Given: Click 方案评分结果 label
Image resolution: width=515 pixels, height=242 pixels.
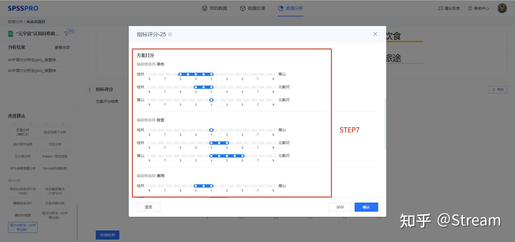Looking at the screenshot, I should (107, 101).
